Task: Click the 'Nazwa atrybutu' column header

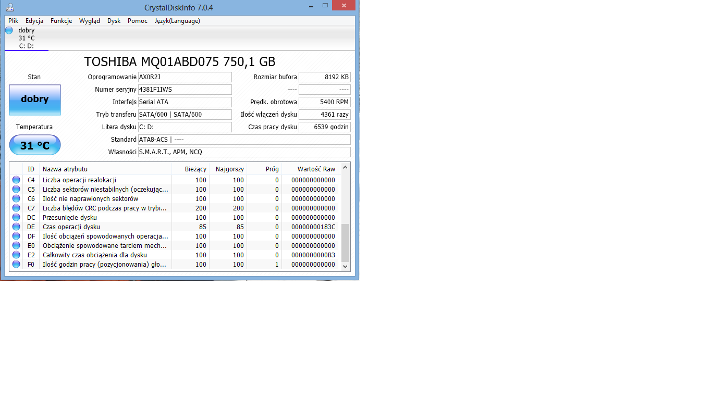Action: coord(105,169)
